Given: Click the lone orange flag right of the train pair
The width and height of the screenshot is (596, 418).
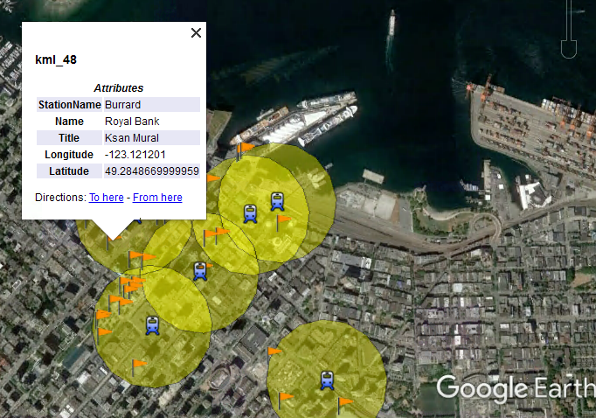Looking at the screenshot, I should (x=283, y=222).
